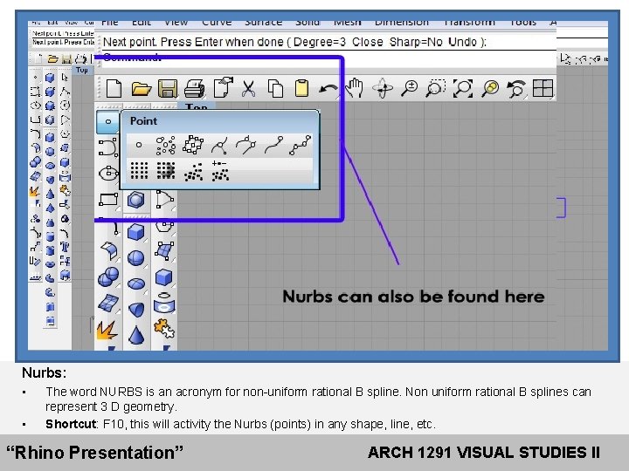Screen dimensions: 629x471
Task: Select Divide Curve by points tool
Action: [x=300, y=145]
